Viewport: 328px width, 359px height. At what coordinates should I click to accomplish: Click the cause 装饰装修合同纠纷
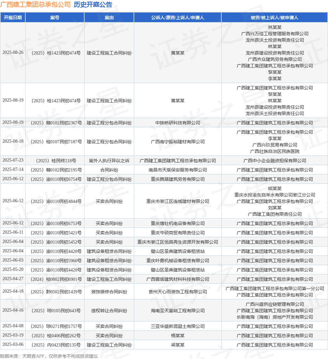coord(109,292)
